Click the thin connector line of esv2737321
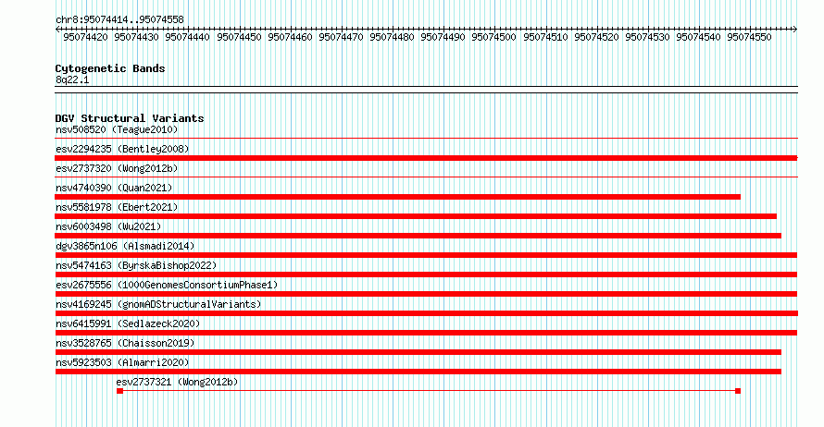The image size is (824, 427). (429, 391)
